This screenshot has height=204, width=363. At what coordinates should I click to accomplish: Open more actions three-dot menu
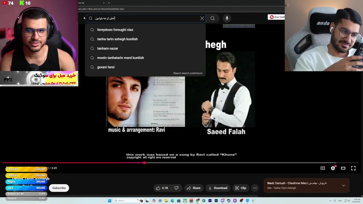pos(255,188)
